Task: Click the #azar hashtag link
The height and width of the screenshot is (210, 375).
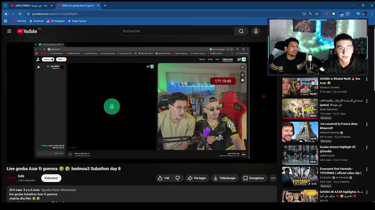Action: (x=56, y=190)
